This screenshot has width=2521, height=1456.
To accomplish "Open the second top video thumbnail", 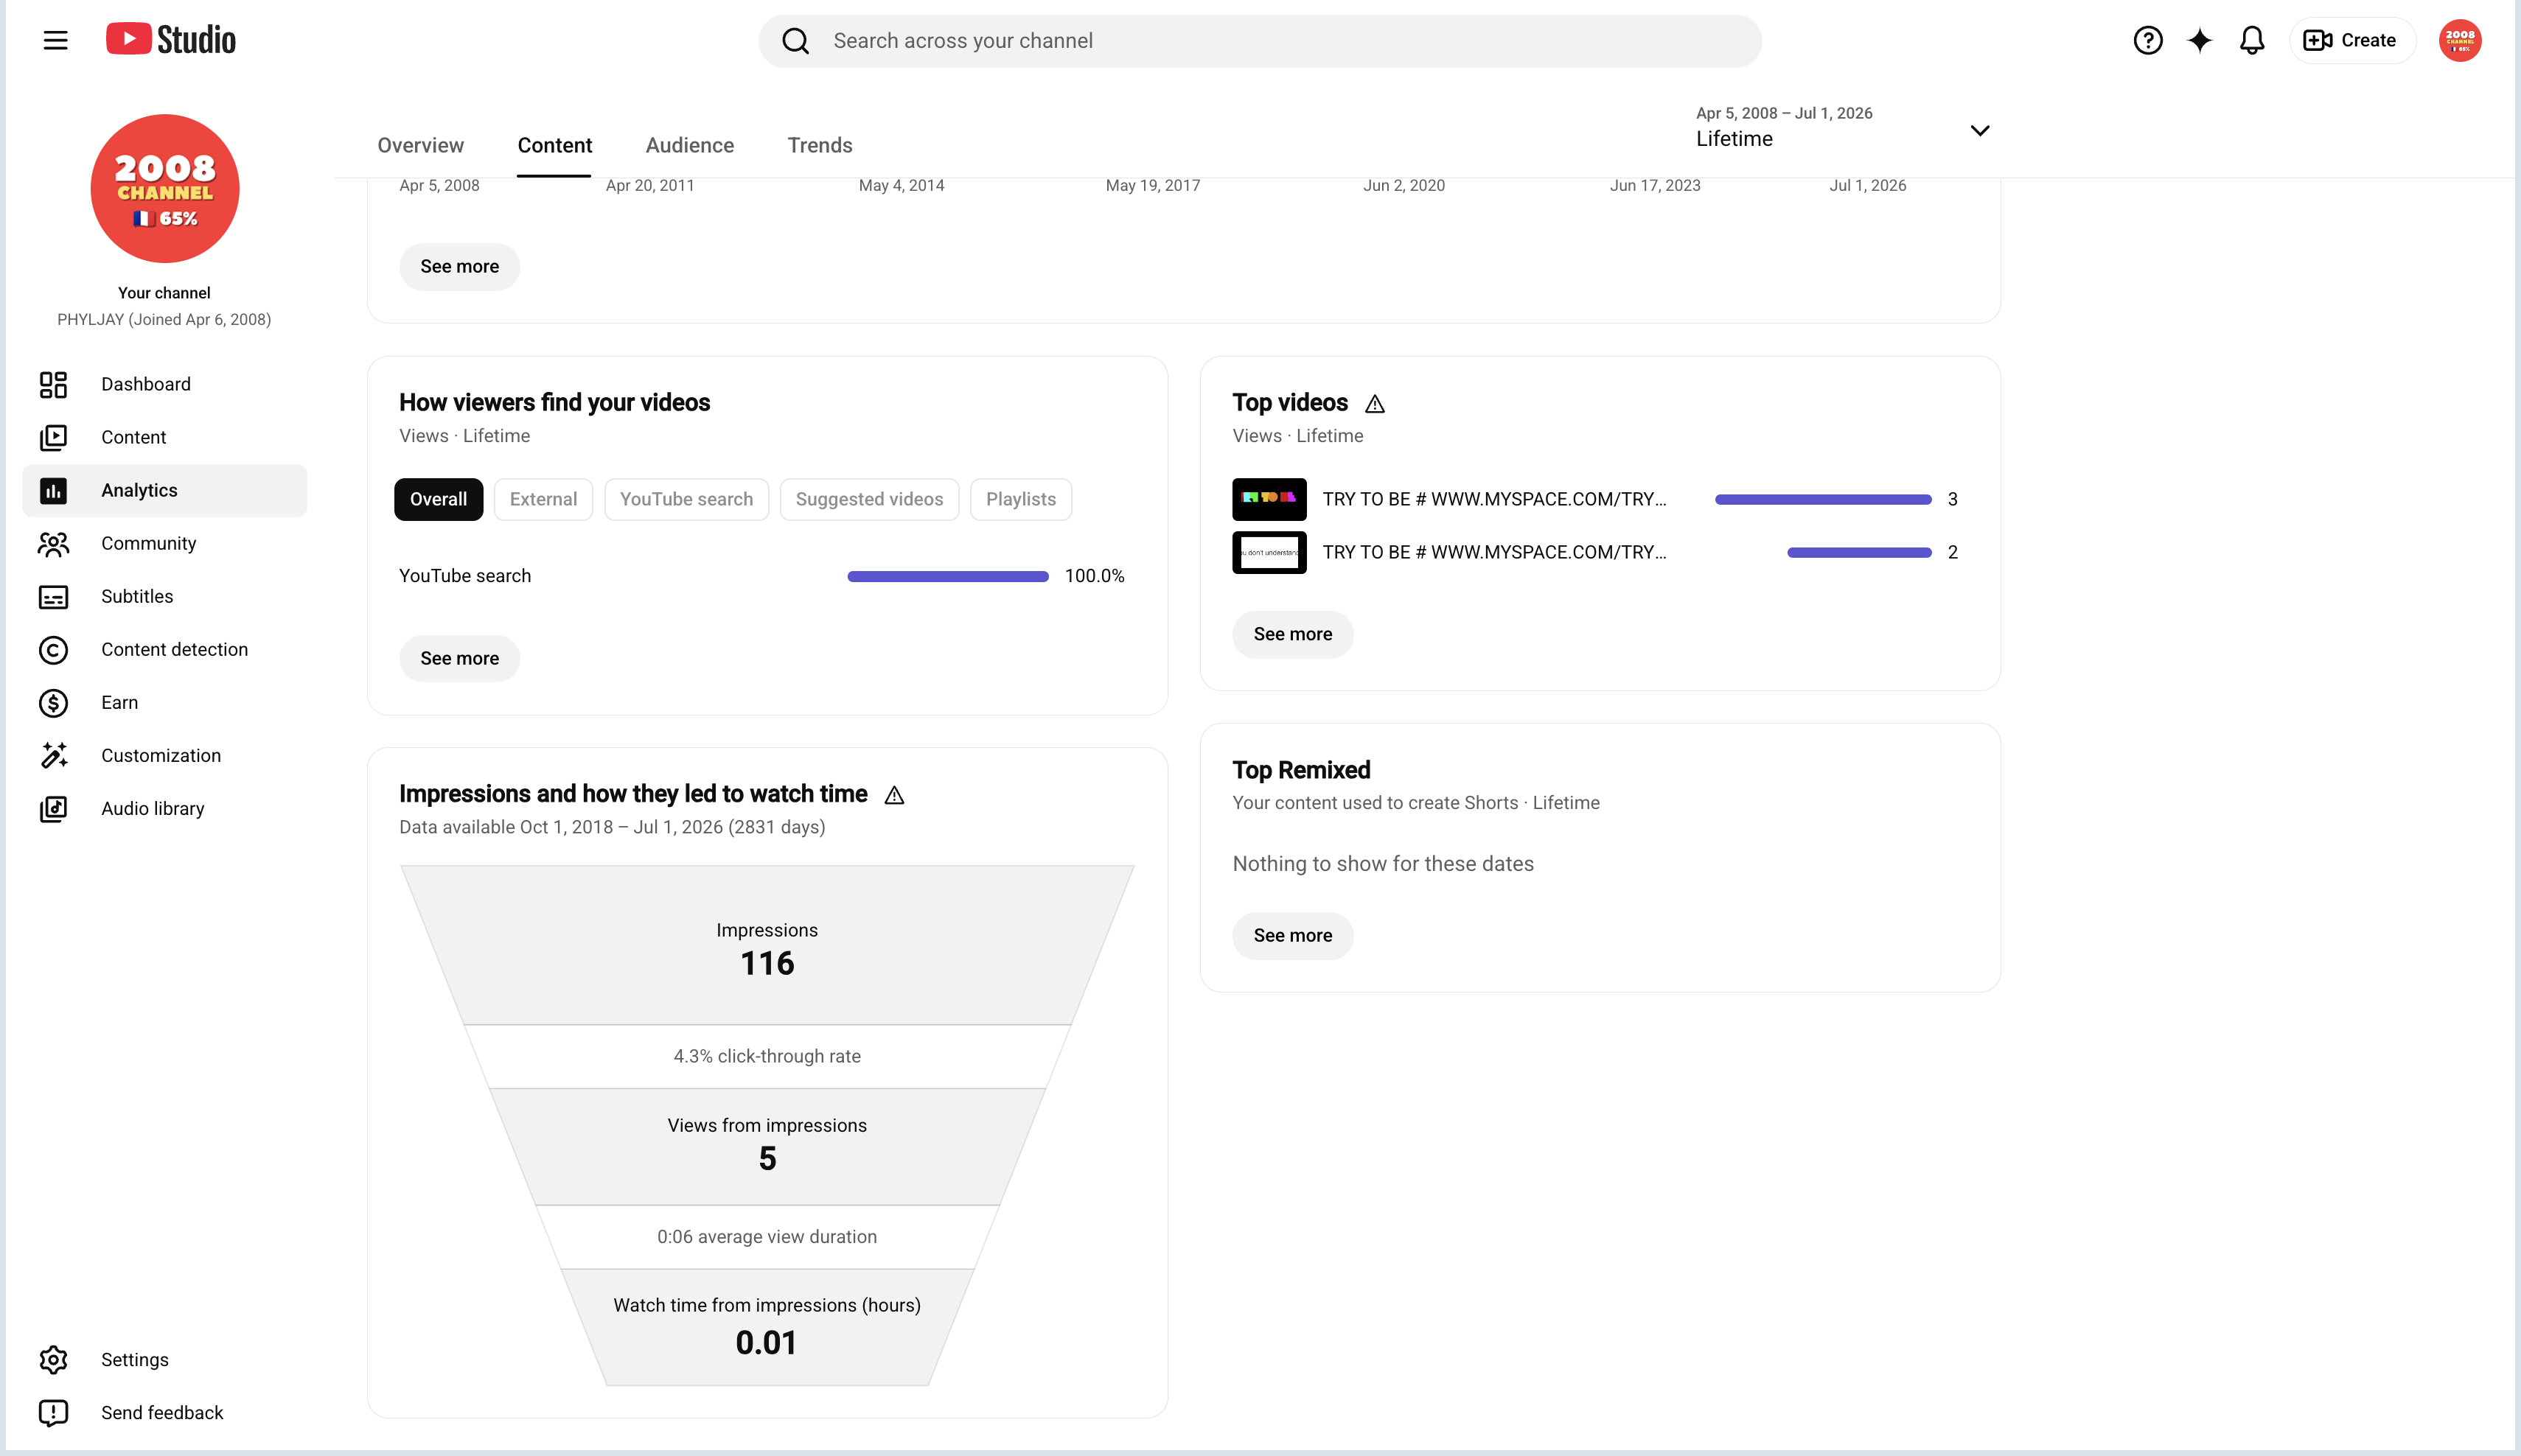I will (1269, 552).
